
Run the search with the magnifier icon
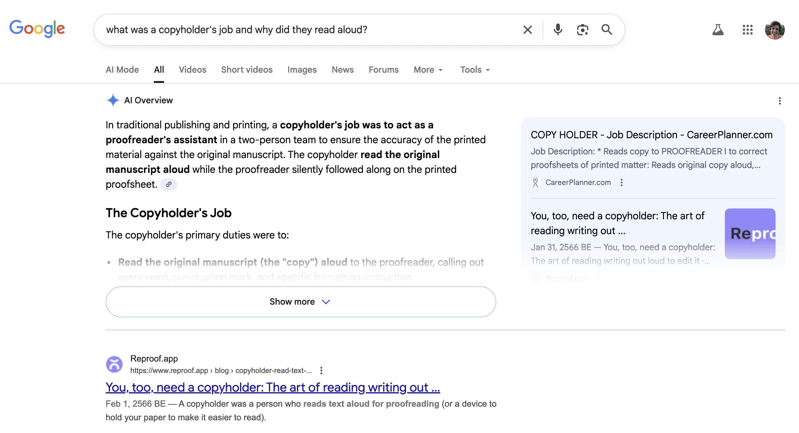tap(607, 29)
